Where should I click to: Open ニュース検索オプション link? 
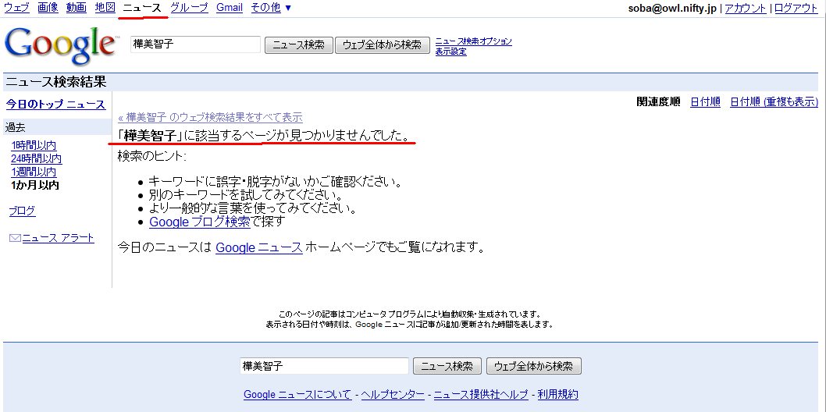point(474,41)
